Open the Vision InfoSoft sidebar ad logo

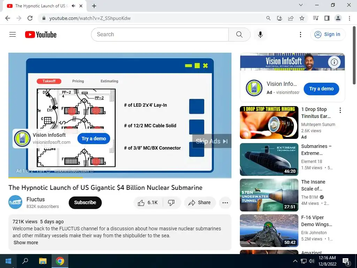254,88
